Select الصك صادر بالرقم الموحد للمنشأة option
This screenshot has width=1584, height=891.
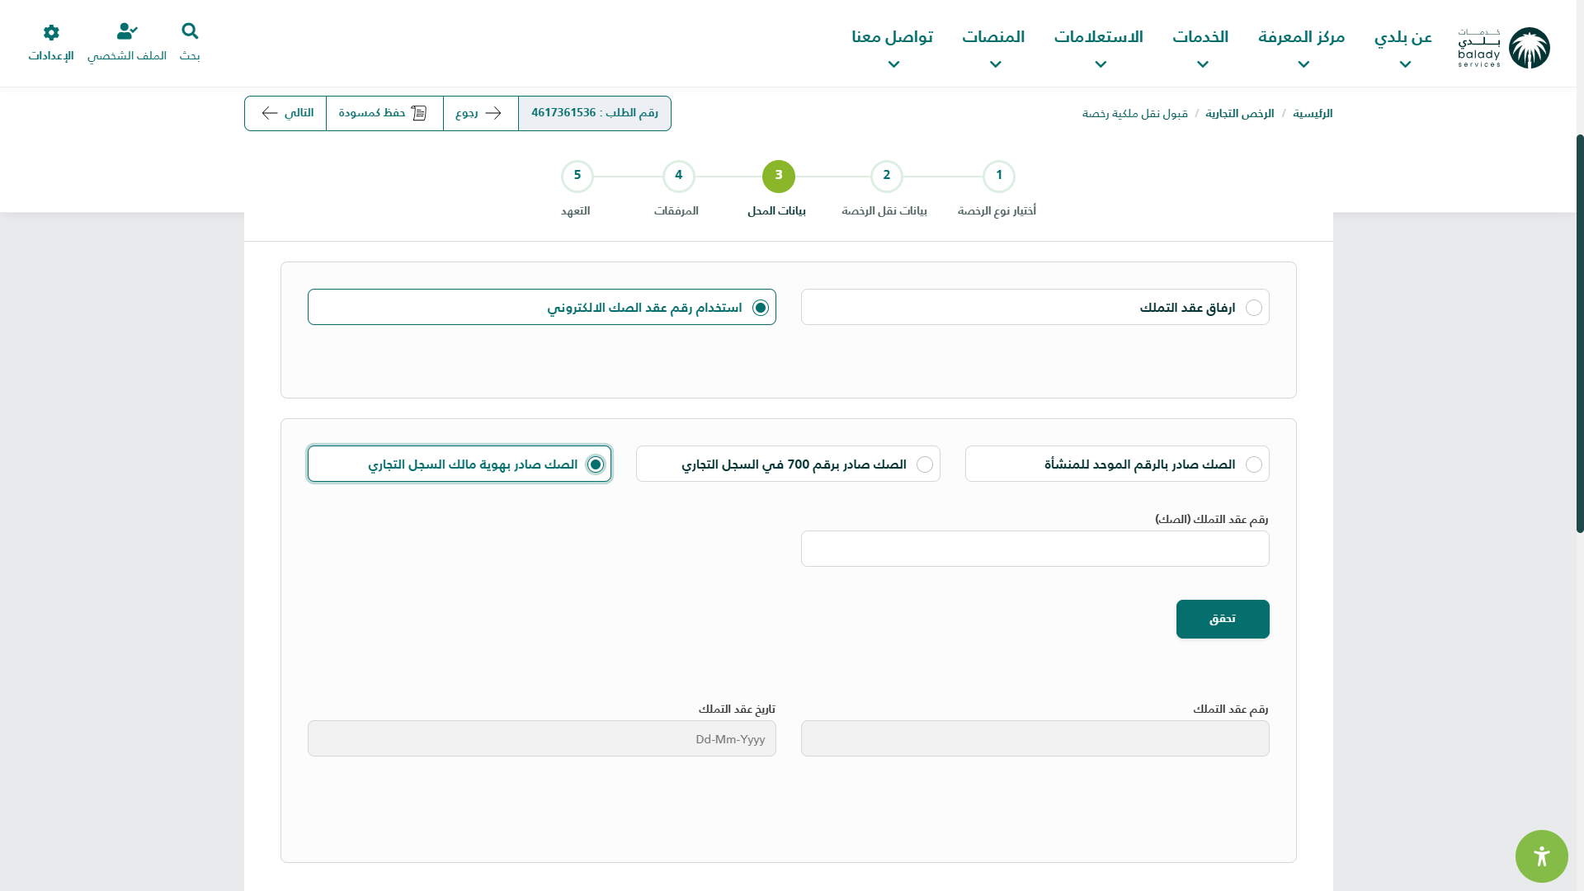pyautogui.click(x=1253, y=464)
